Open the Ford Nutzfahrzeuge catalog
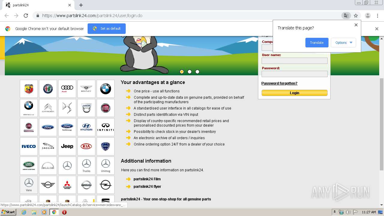The width and height of the screenshot is (384, 216). click(67, 127)
